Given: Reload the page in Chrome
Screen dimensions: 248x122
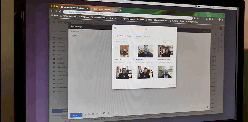Looking at the screenshot, I should (x=60, y=11).
